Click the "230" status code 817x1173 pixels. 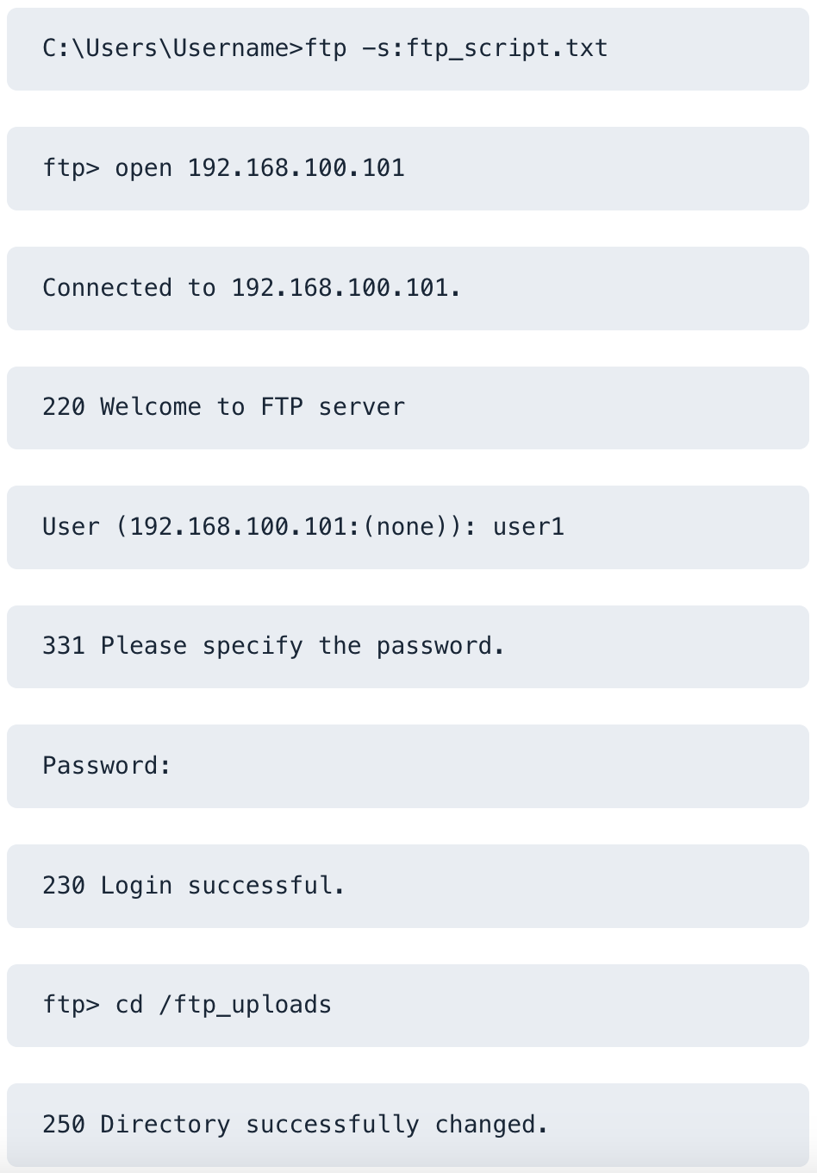64,886
